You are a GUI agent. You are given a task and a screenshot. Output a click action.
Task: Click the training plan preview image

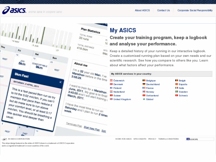[54, 80]
